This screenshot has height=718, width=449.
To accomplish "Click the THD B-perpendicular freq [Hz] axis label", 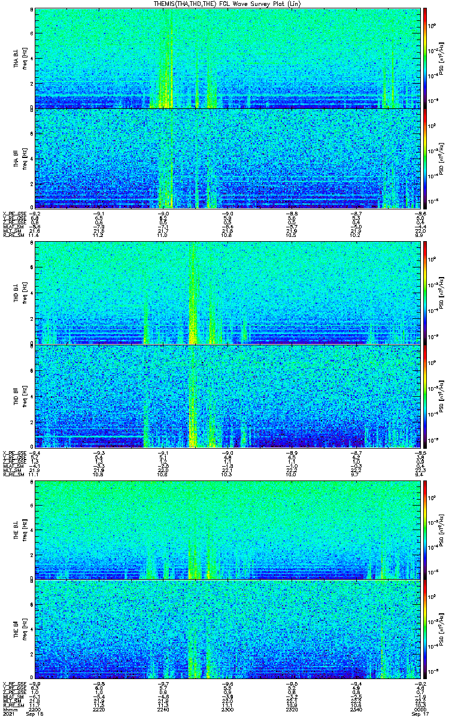I will click(24, 293).
